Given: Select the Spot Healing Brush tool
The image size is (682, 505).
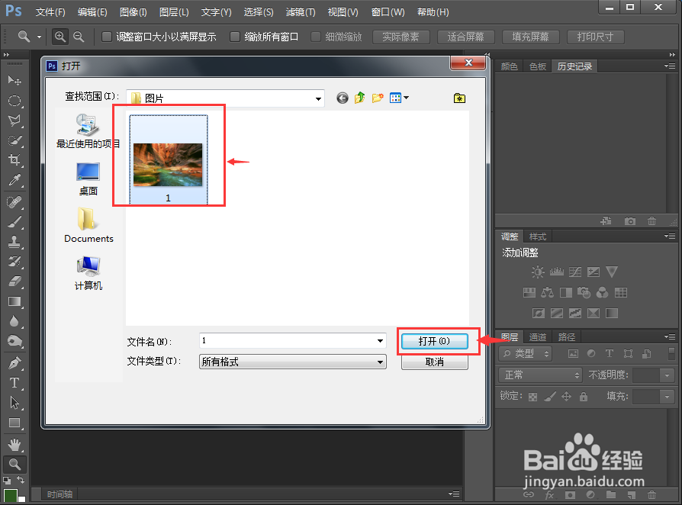Looking at the screenshot, I should coord(14,202).
